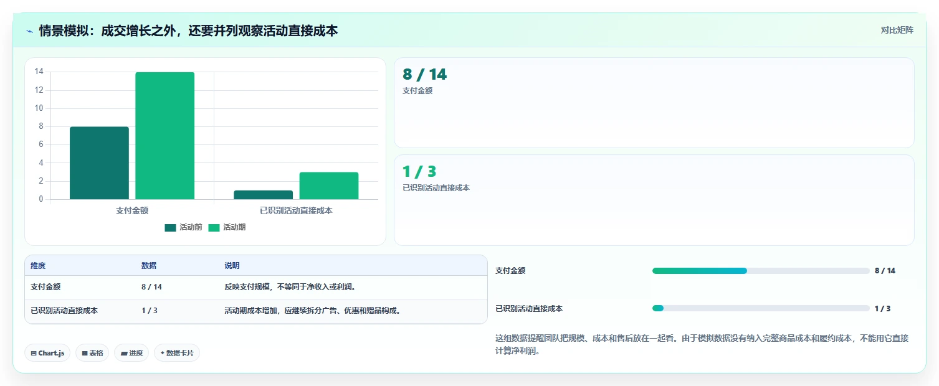The image size is (939, 386).
Task: Click the 情景模拟 section title
Action: coord(188,31)
